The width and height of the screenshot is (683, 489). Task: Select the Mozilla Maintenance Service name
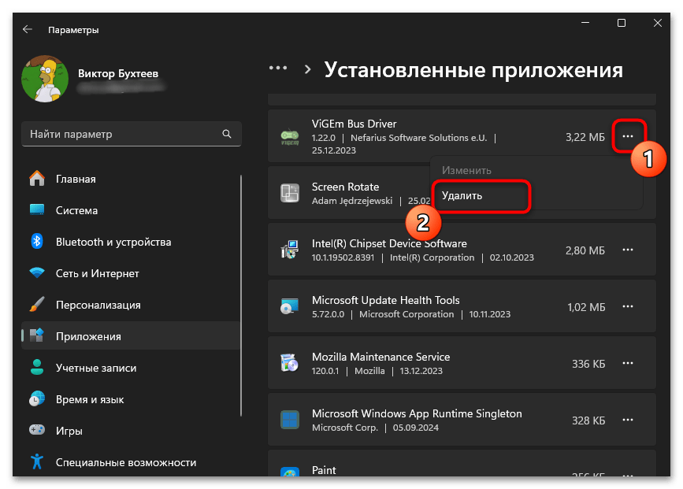pos(381,357)
